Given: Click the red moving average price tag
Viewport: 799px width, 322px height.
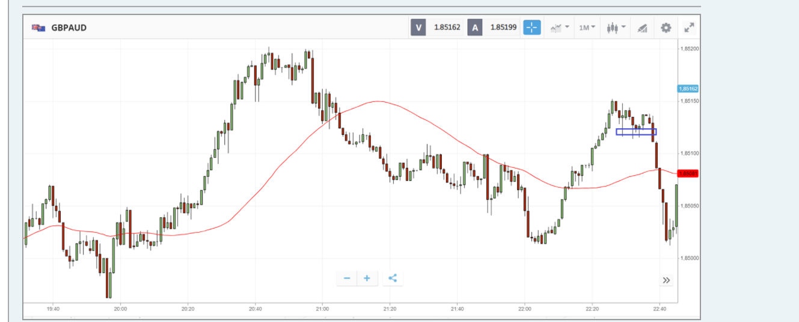Looking at the screenshot, I should click(688, 173).
